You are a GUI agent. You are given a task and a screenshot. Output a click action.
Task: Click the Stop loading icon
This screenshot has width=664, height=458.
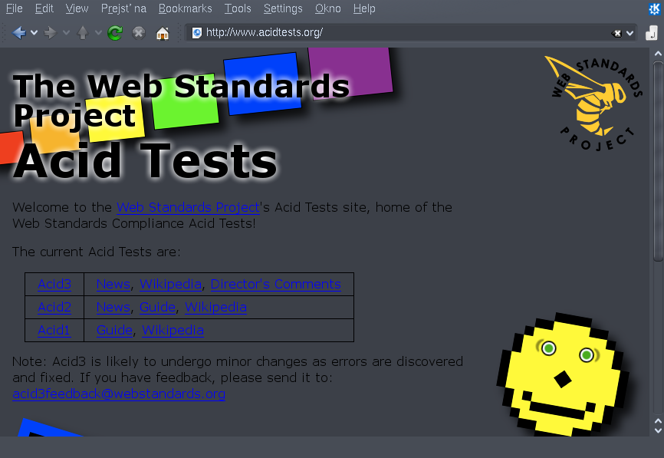(x=139, y=33)
